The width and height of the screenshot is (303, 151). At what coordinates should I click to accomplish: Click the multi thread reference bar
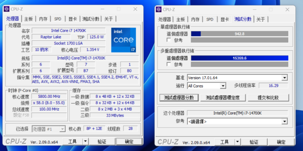point(240,64)
